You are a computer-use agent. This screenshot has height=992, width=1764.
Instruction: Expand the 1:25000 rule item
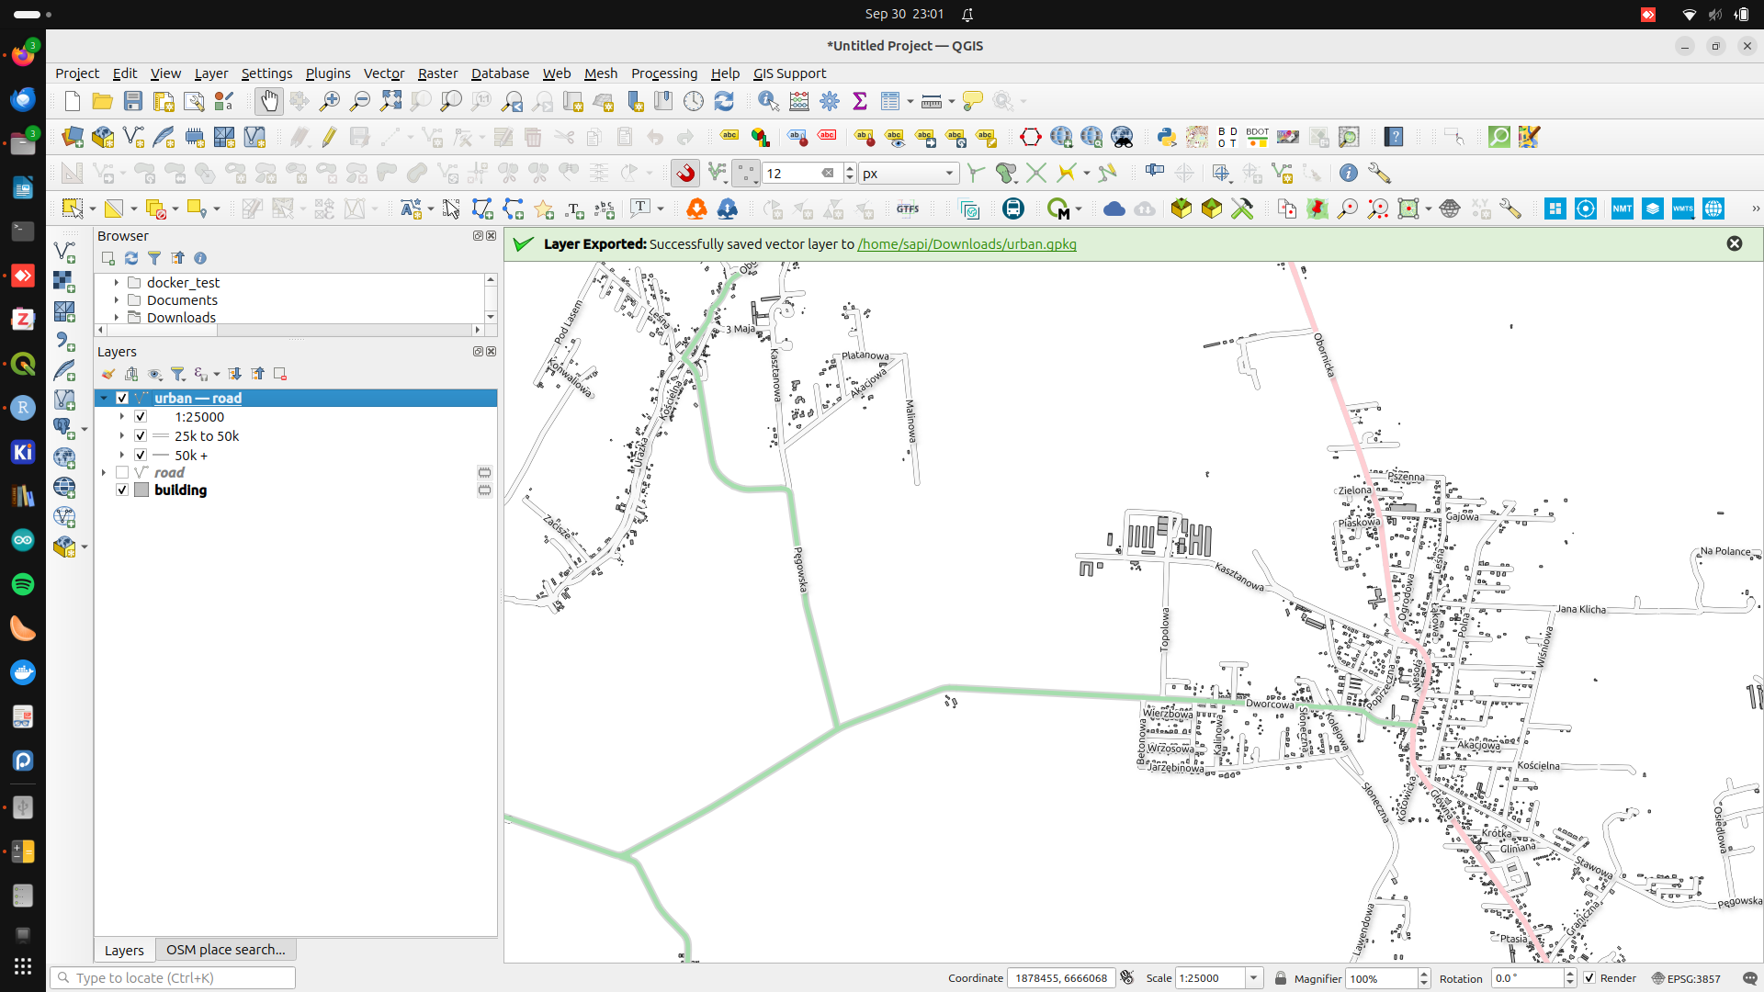[122, 417]
